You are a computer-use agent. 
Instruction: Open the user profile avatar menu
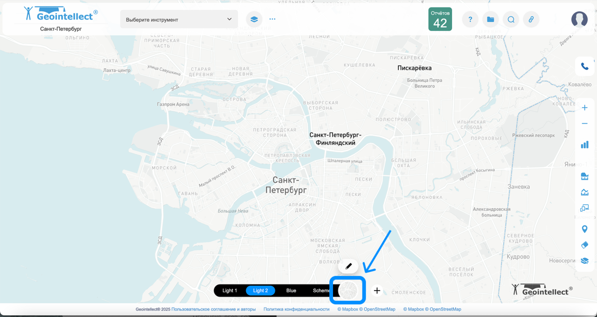[579, 20]
